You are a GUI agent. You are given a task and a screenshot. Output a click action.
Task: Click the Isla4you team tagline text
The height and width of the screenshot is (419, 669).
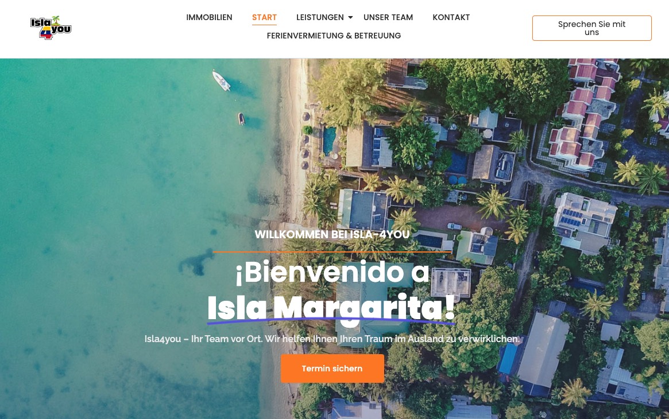[332, 339]
